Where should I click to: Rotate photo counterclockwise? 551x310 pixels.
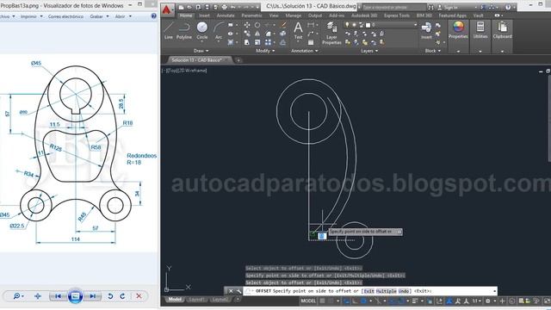110,296
